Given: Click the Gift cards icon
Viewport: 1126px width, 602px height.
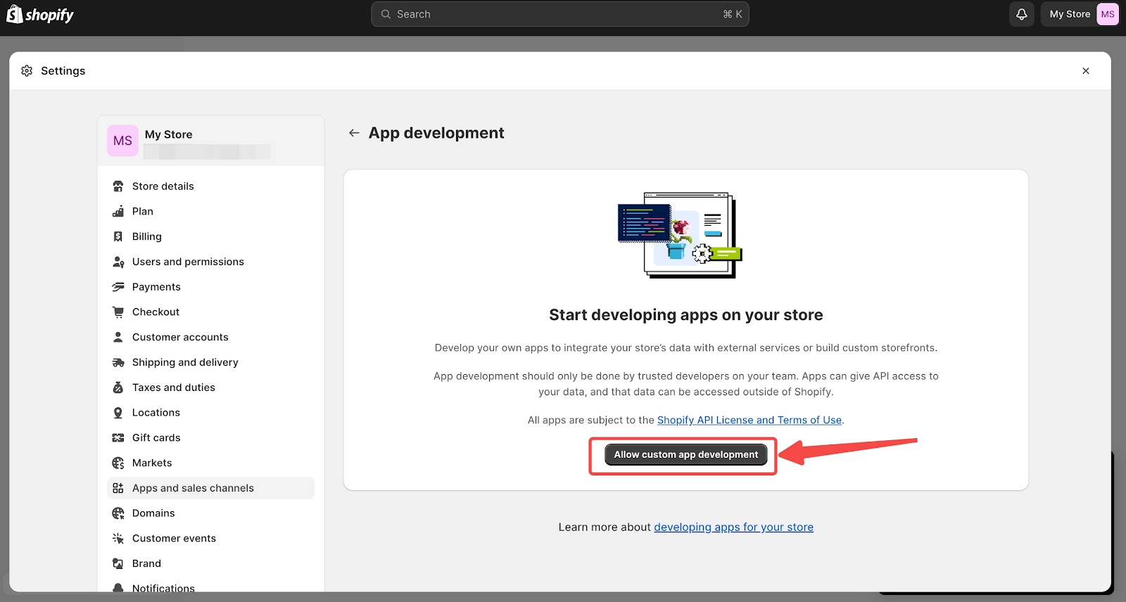Looking at the screenshot, I should coord(118,438).
